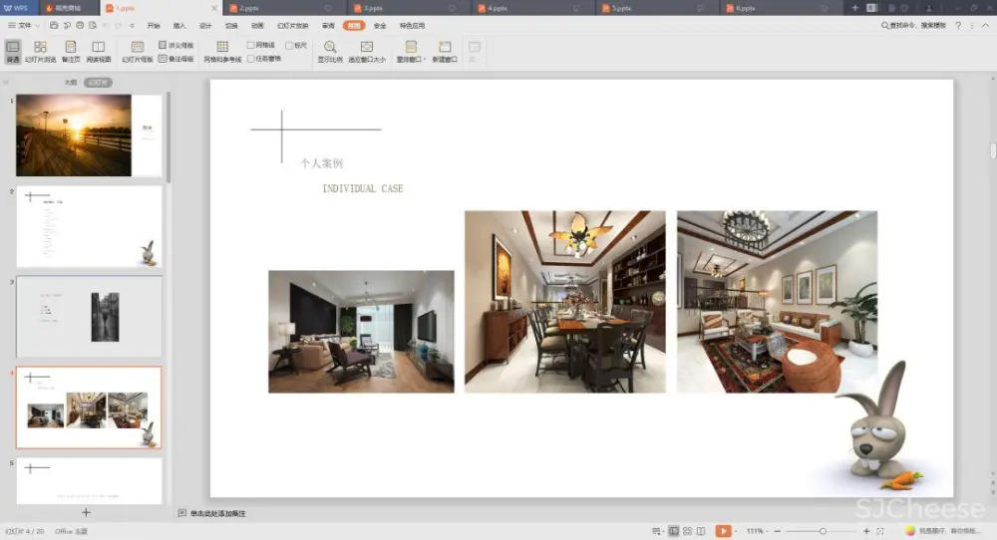Enable the Gridlines (网格线) checkbox
This screenshot has width=997, height=540.
[251, 46]
